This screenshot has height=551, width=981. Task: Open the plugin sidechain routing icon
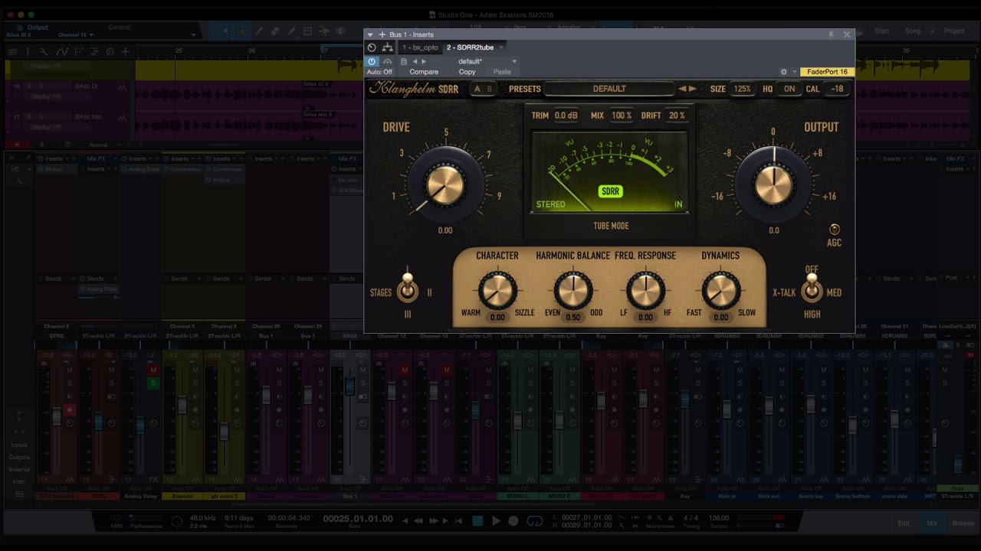pyautogui.click(x=387, y=47)
